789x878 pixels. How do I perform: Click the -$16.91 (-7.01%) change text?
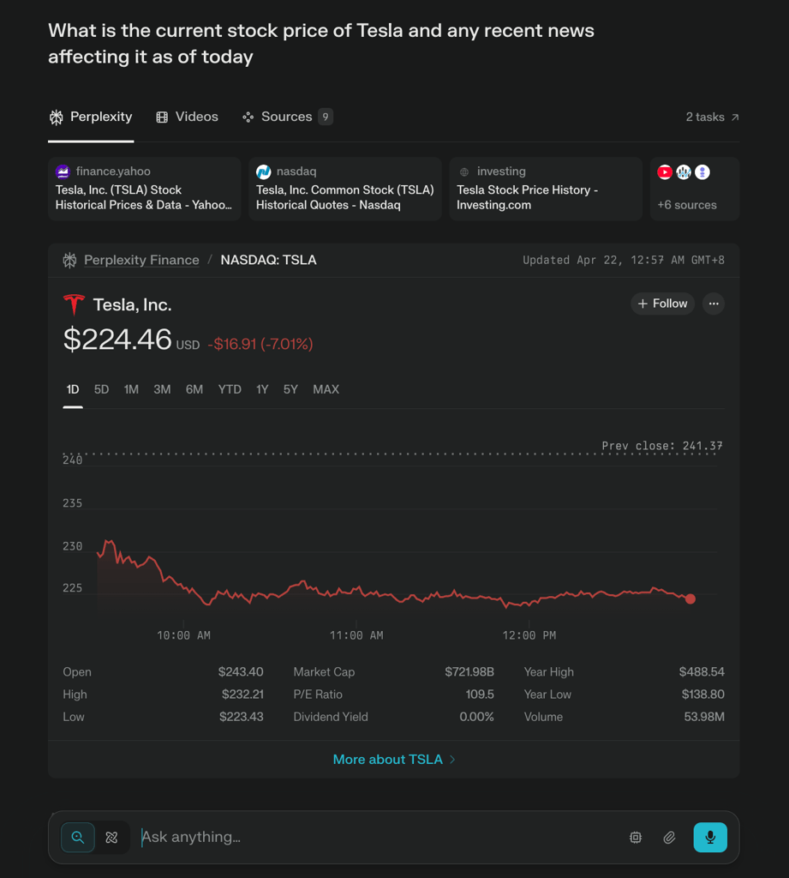coord(260,344)
